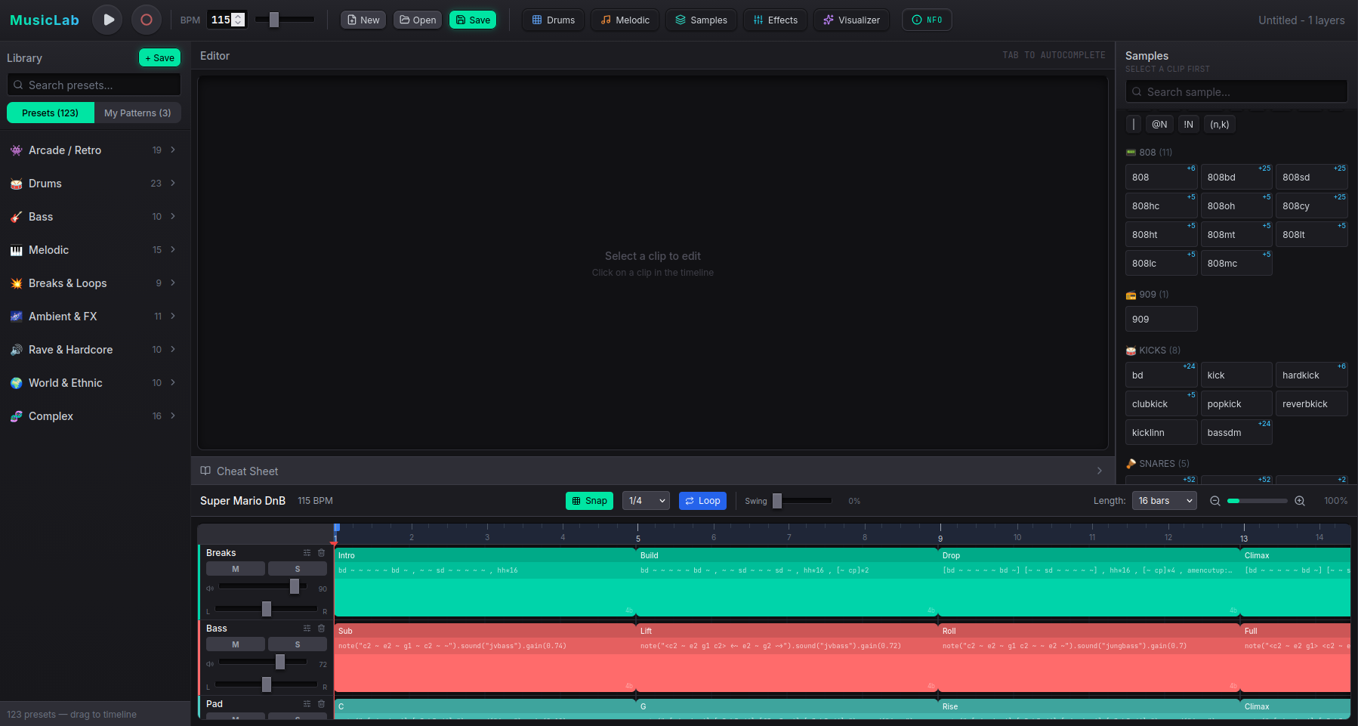Click the zoom out magnifier icon

click(1215, 501)
